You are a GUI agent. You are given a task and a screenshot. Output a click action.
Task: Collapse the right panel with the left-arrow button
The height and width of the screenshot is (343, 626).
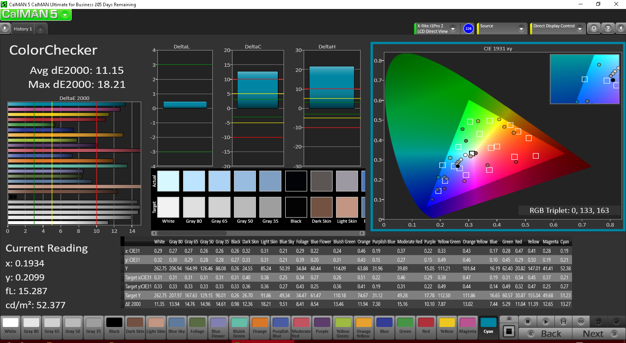(x=621, y=28)
